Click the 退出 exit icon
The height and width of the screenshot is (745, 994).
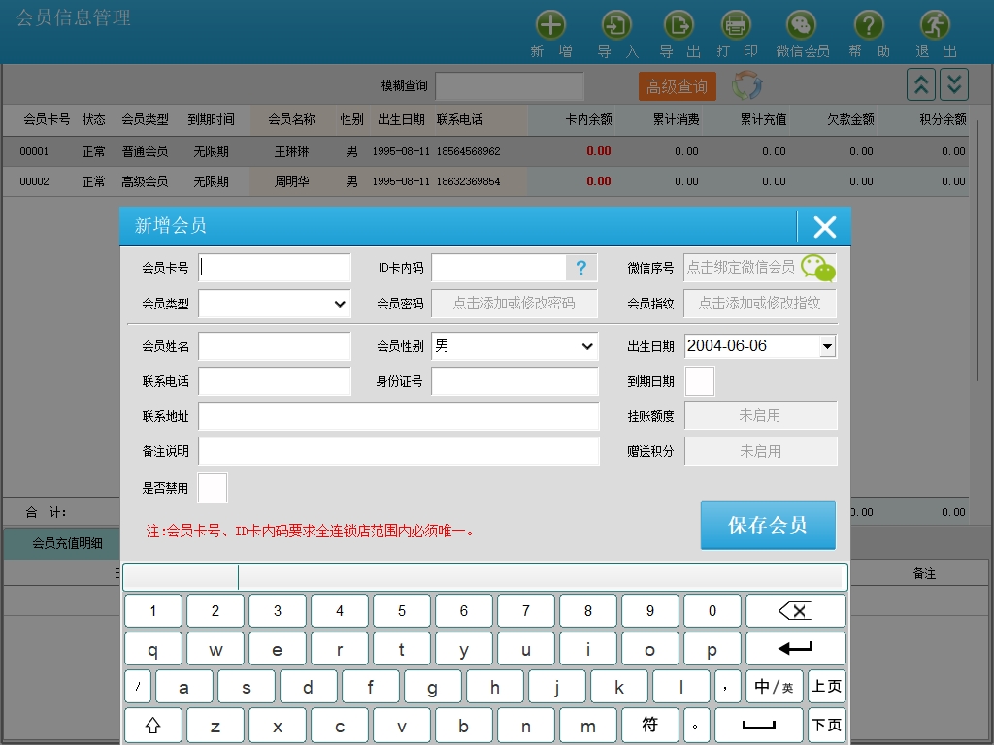point(935,26)
